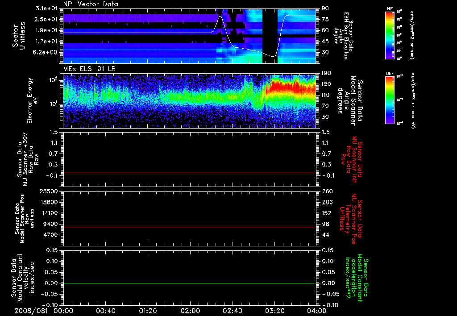
Task: Click the "4700" scanner position tick label
Action: pos(51,235)
